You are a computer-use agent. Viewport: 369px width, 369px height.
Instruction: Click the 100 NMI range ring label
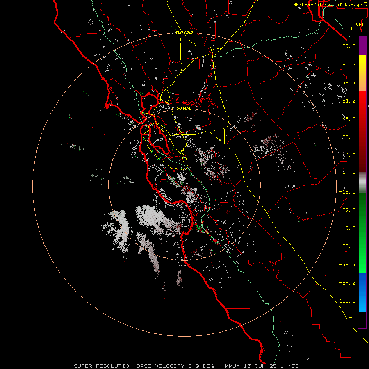(184, 32)
